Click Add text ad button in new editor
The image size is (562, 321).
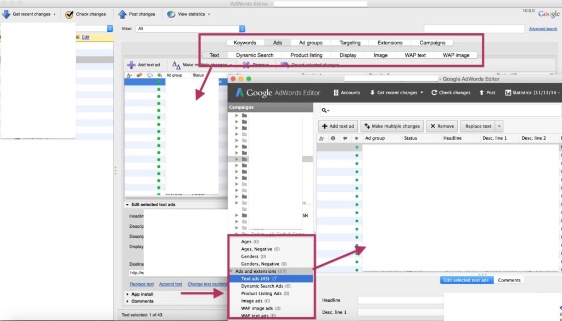tap(338, 126)
